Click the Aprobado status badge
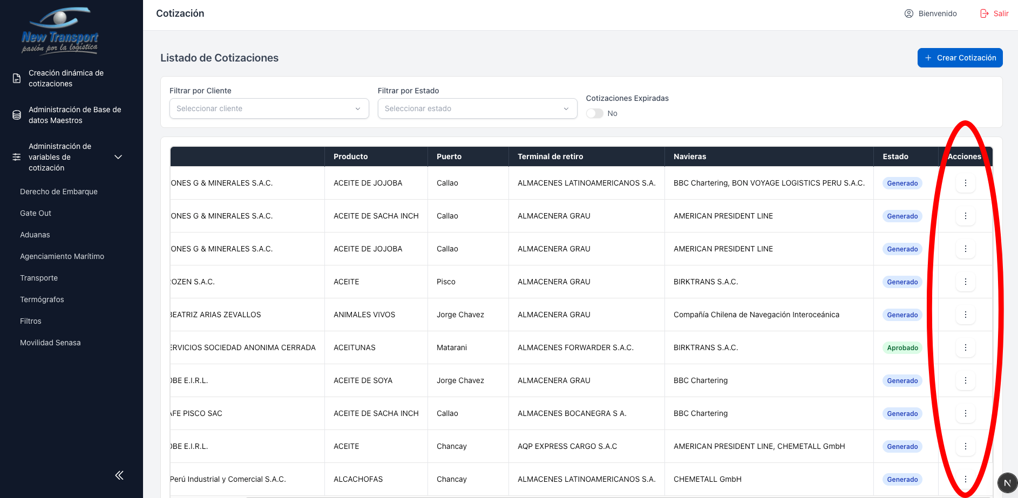The image size is (1018, 498). click(x=902, y=348)
